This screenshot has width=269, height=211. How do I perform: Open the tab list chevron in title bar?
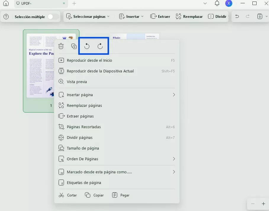pos(205,3)
